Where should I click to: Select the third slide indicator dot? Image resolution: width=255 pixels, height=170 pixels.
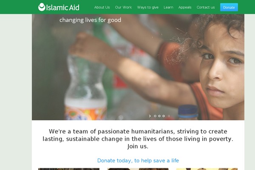(164, 116)
